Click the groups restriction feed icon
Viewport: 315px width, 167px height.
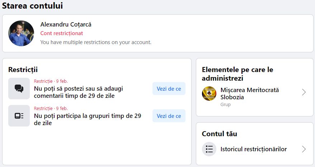[19, 116]
